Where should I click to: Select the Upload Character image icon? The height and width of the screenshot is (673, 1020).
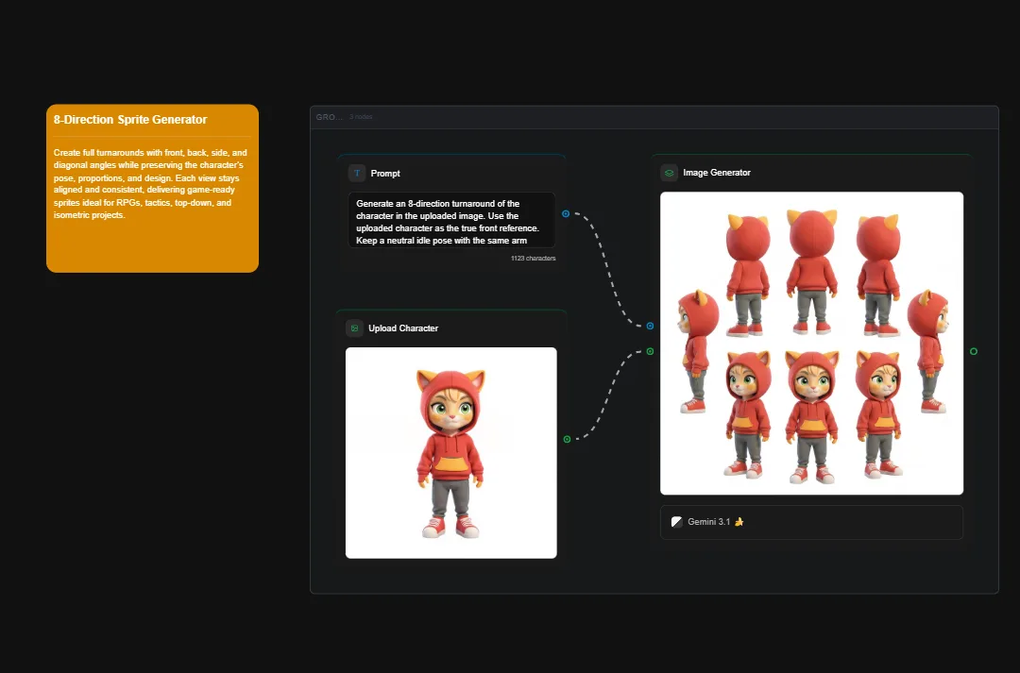[354, 328]
